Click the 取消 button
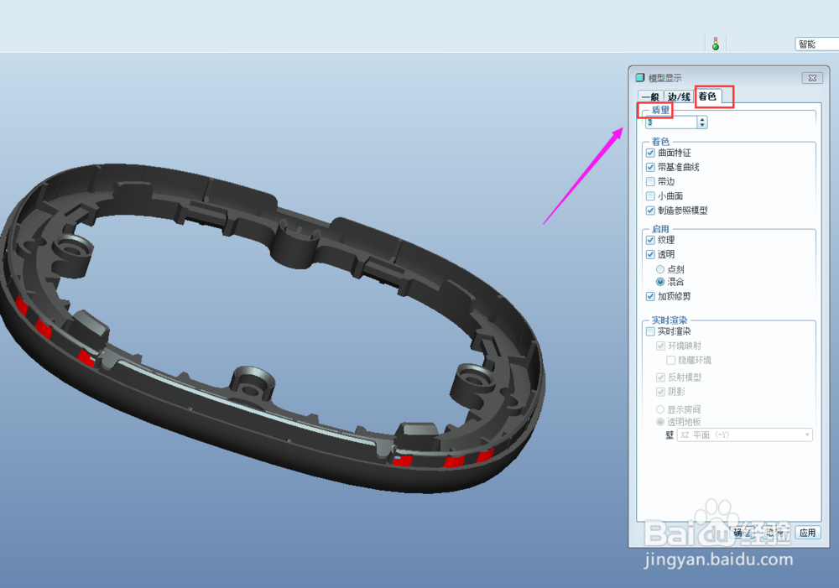 [775, 533]
